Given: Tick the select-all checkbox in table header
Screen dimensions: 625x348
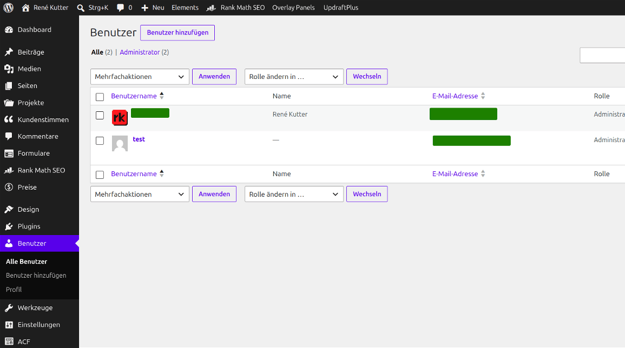Looking at the screenshot, I should pos(100,97).
